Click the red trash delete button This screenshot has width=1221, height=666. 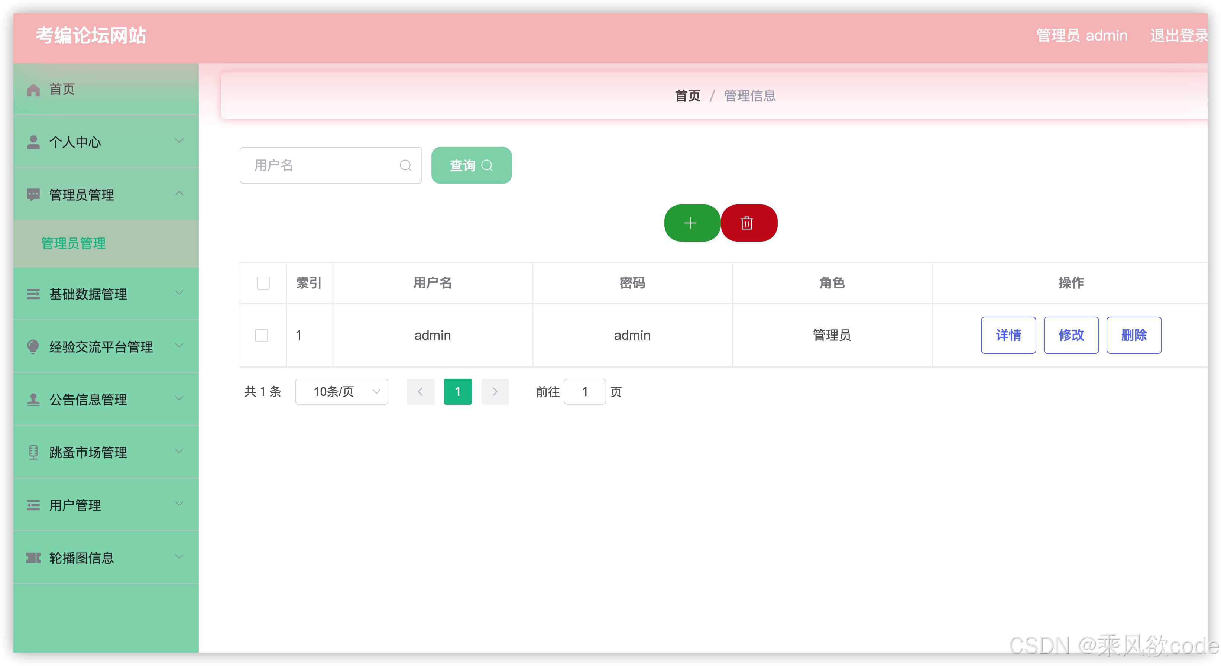[x=748, y=223]
